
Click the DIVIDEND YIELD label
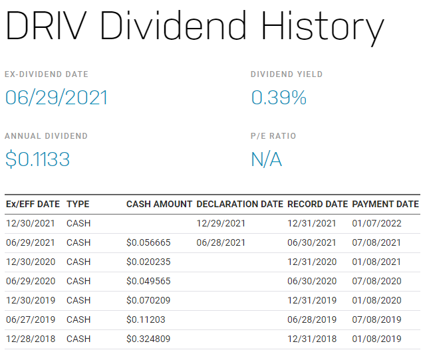(287, 74)
